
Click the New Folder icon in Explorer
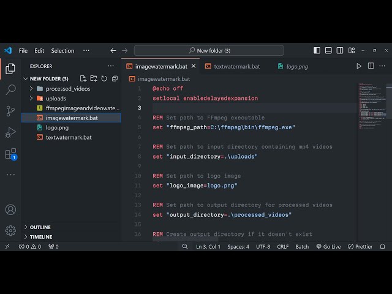click(x=93, y=78)
